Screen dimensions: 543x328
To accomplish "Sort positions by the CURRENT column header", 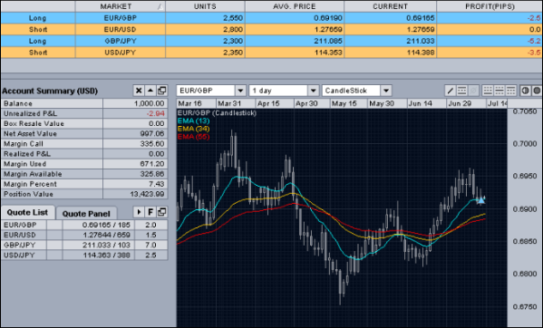I will coord(391,6).
